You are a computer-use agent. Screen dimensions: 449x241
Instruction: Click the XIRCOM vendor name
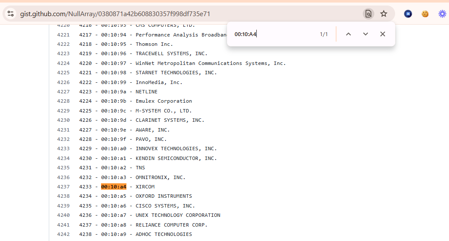[145, 187]
